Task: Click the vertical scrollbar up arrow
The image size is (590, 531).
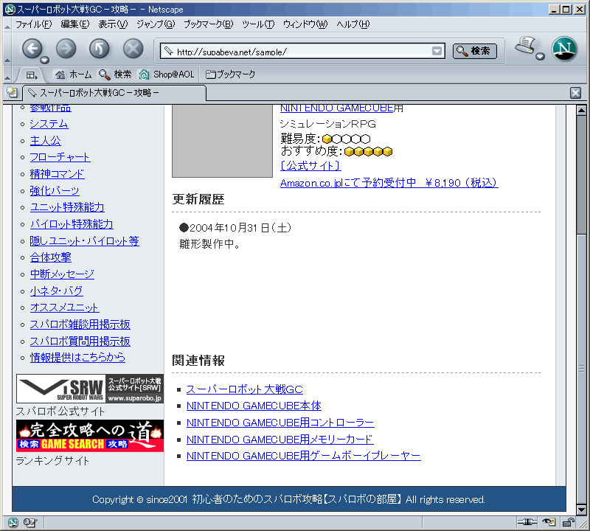Action: [x=581, y=111]
